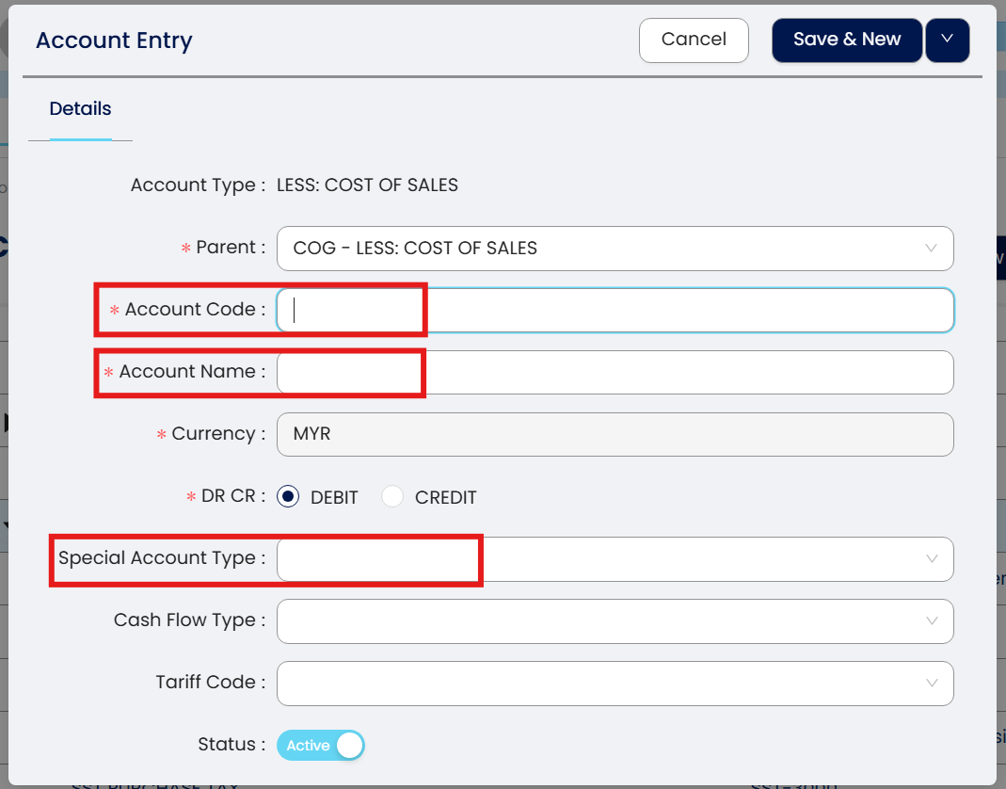This screenshot has width=1006, height=789.
Task: Open the Parent account dropdown
Action: (x=602, y=249)
